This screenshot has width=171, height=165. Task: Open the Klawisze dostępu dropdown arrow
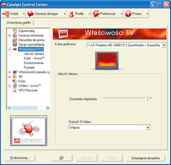click(x=64, y=14)
